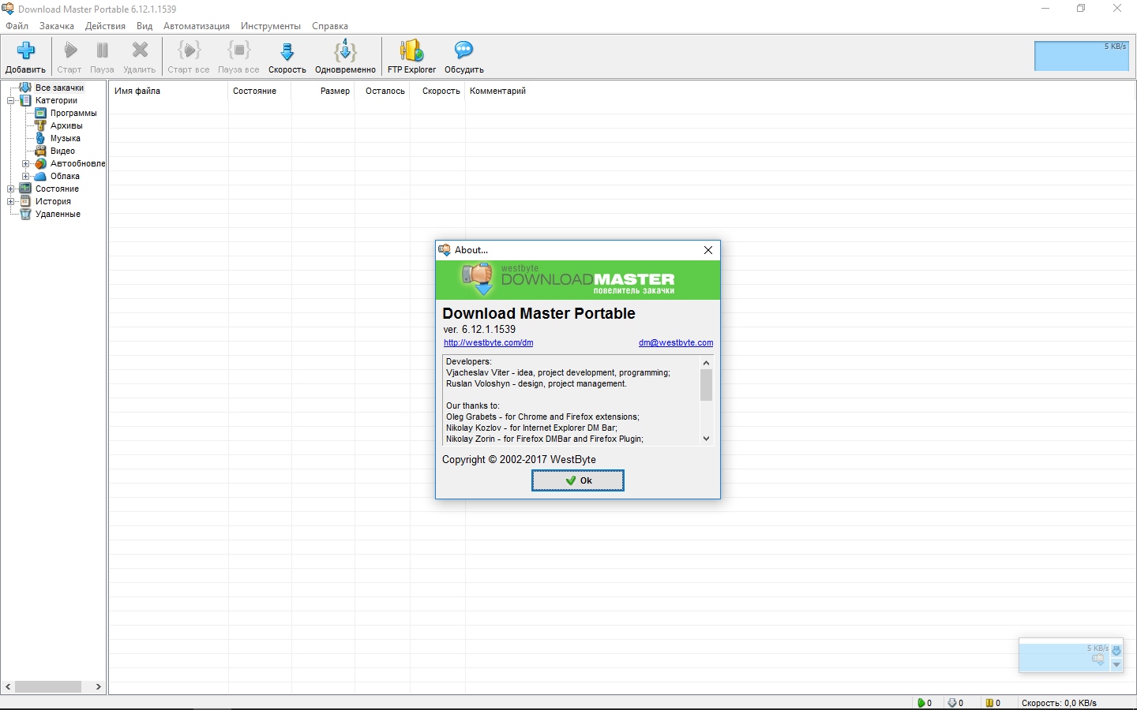Open the Инструменты menu
Viewport: 1137px width, 710px height.
tap(271, 26)
